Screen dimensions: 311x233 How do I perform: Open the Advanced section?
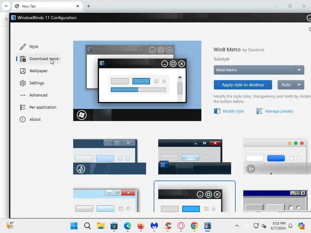tap(38, 95)
